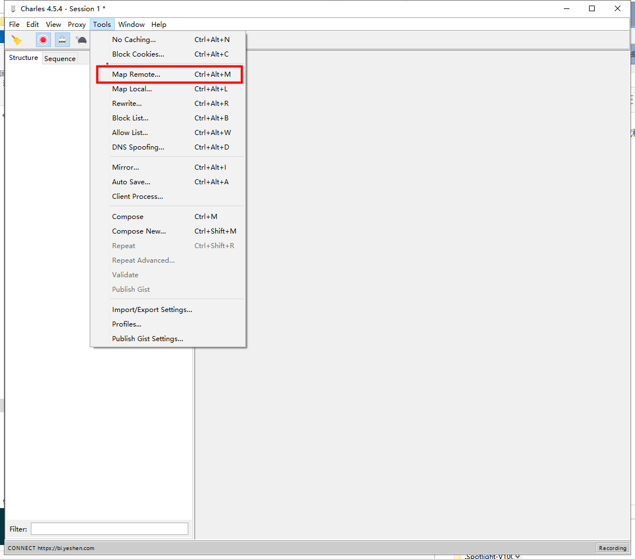
Task: Close the Charles window
Action: point(618,8)
